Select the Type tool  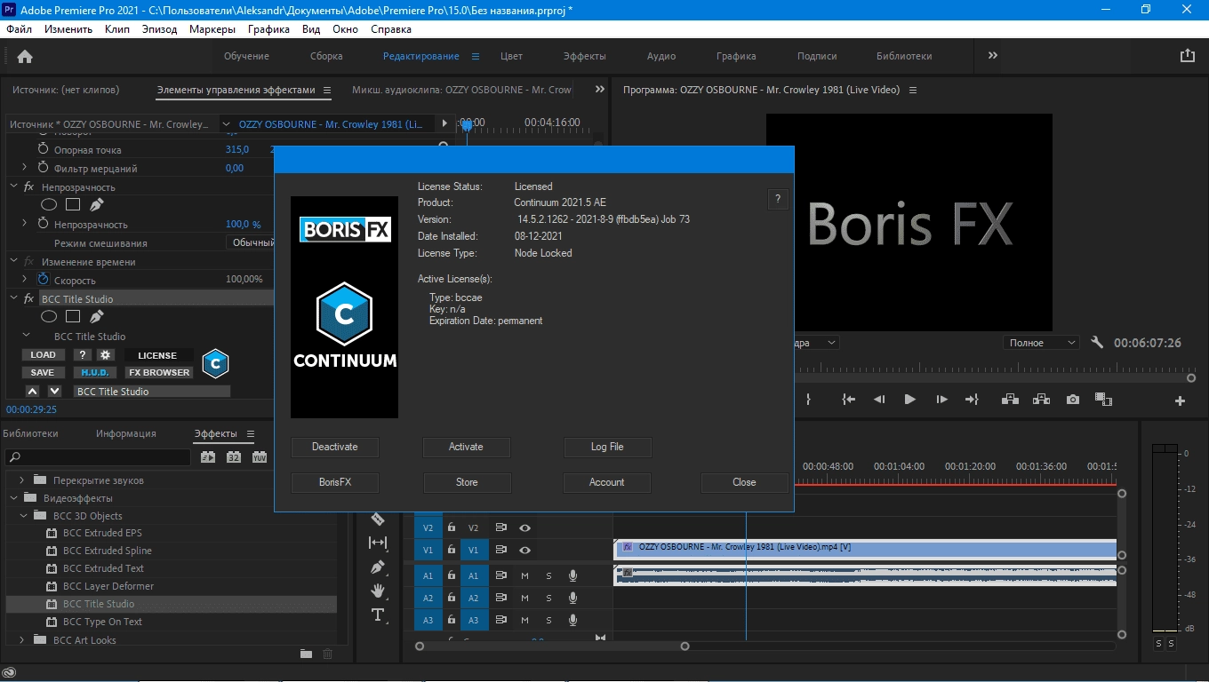coord(378,615)
